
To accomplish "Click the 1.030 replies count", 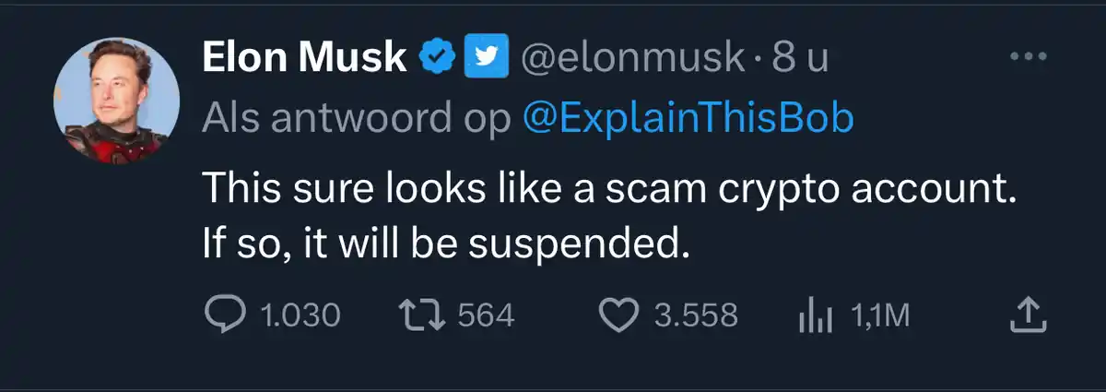I will pos(300,316).
